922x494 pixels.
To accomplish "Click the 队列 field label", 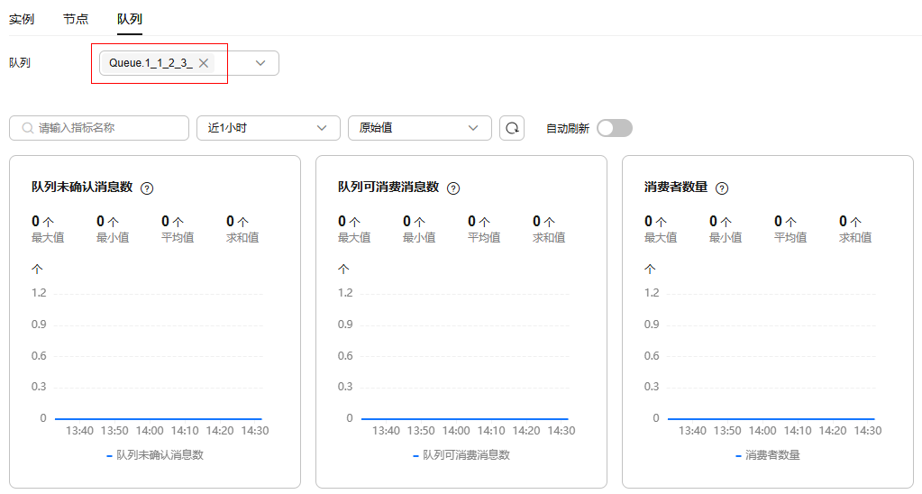I will tap(20, 62).
